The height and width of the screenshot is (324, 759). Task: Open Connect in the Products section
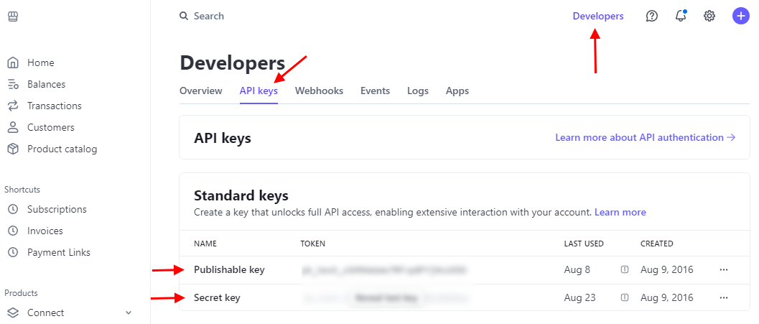pos(45,313)
